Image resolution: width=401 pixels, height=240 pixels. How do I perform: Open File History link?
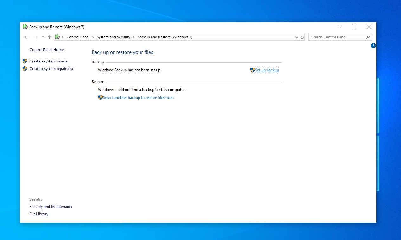39,214
